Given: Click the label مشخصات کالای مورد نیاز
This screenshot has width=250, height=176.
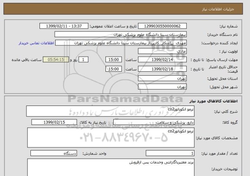Looking at the screenshot, I should click(x=217, y=138).
